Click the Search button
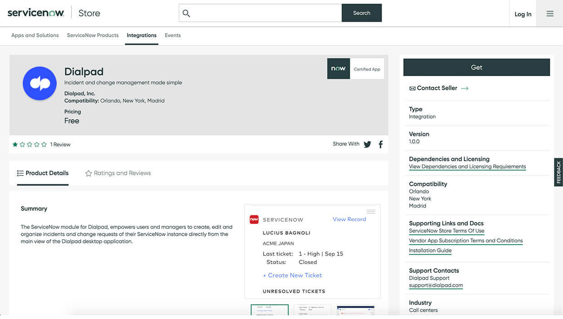Image resolution: width=563 pixels, height=319 pixels. click(362, 13)
